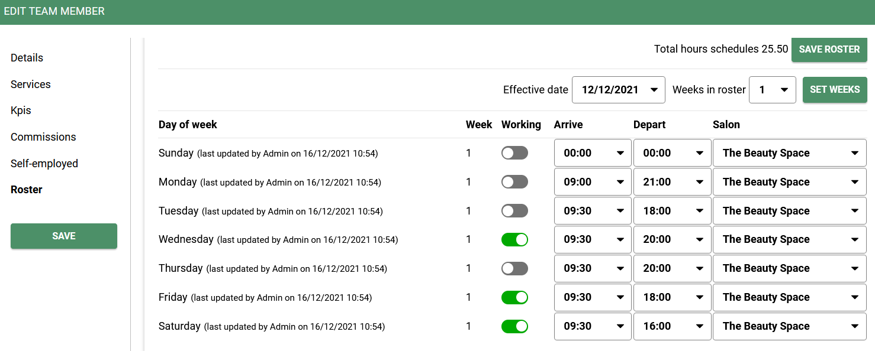Screen dimensions: 875x351
Task: Open Friday arrive time dropdown
Action: pyautogui.click(x=593, y=297)
